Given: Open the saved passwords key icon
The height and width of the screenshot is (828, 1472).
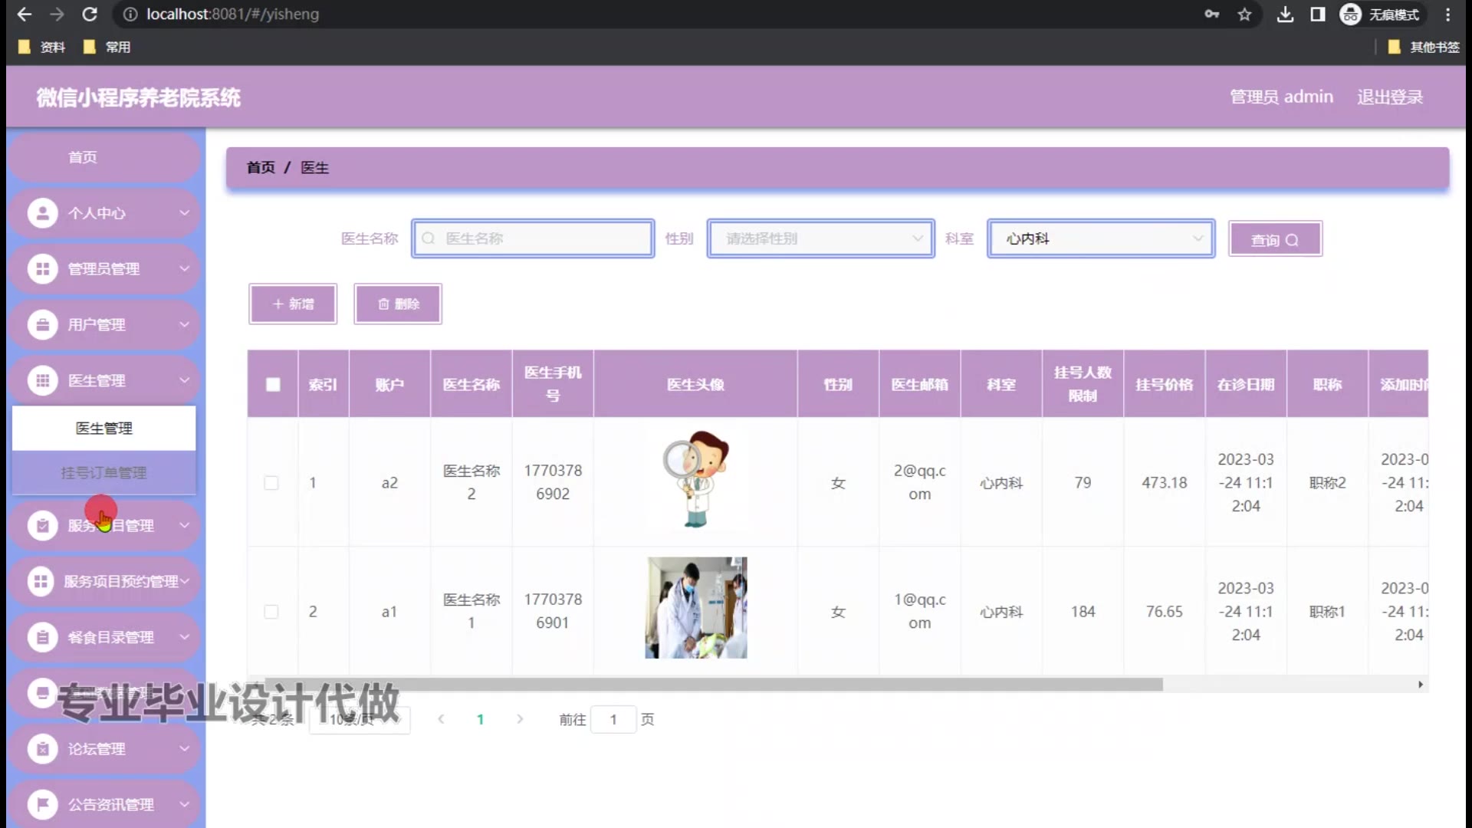Looking at the screenshot, I should tap(1211, 14).
